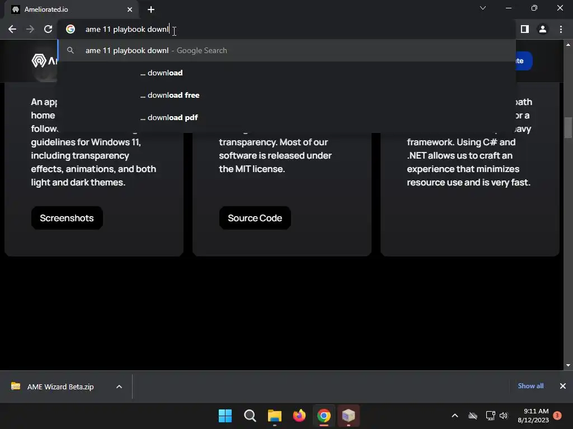
Task: Click the Ameliorated logo on the page
Action: (x=44, y=60)
